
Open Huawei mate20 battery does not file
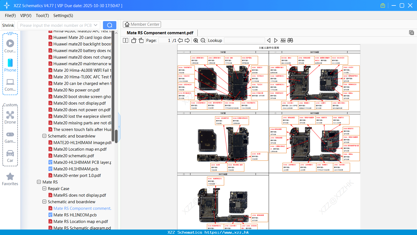pos(82,50)
